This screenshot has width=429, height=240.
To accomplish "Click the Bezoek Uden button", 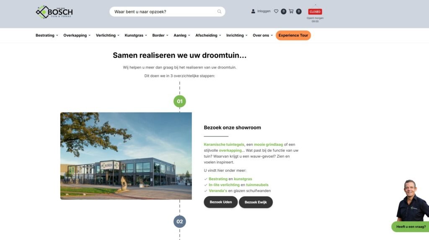I will tap(220, 202).
